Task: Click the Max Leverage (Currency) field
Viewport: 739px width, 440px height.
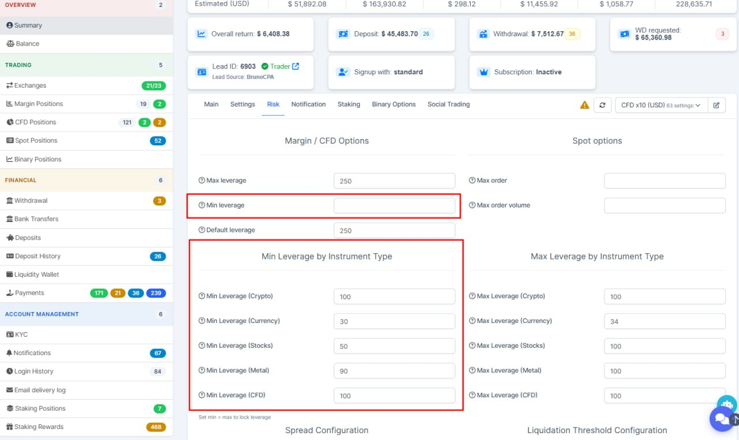Action: click(x=665, y=322)
